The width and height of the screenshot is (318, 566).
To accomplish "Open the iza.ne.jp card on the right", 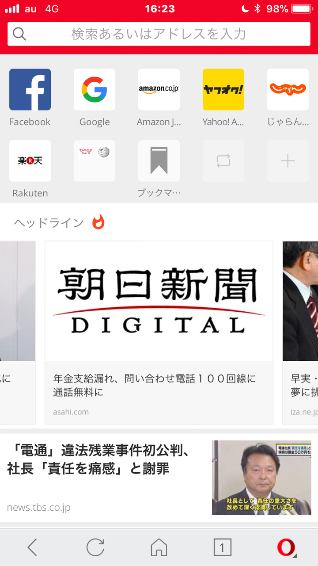I will point(300,333).
